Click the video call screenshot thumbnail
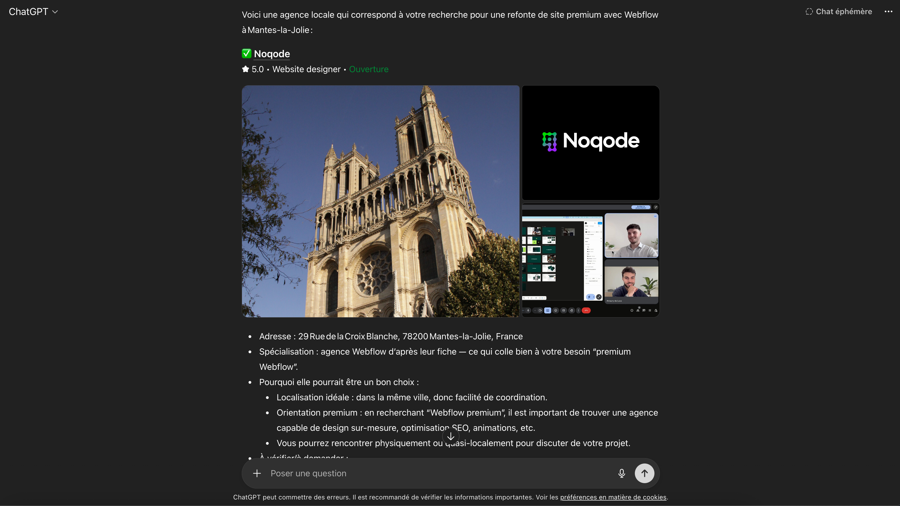The width and height of the screenshot is (900, 506). pyautogui.click(x=590, y=260)
